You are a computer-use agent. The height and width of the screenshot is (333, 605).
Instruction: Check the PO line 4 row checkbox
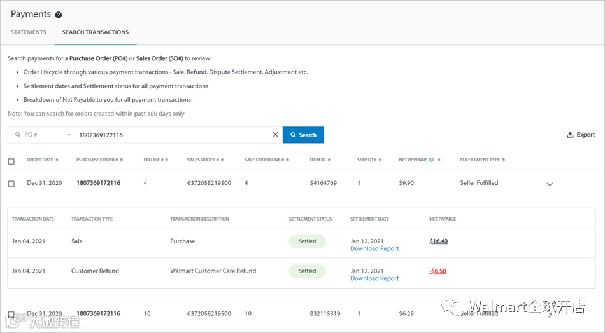pos(11,184)
